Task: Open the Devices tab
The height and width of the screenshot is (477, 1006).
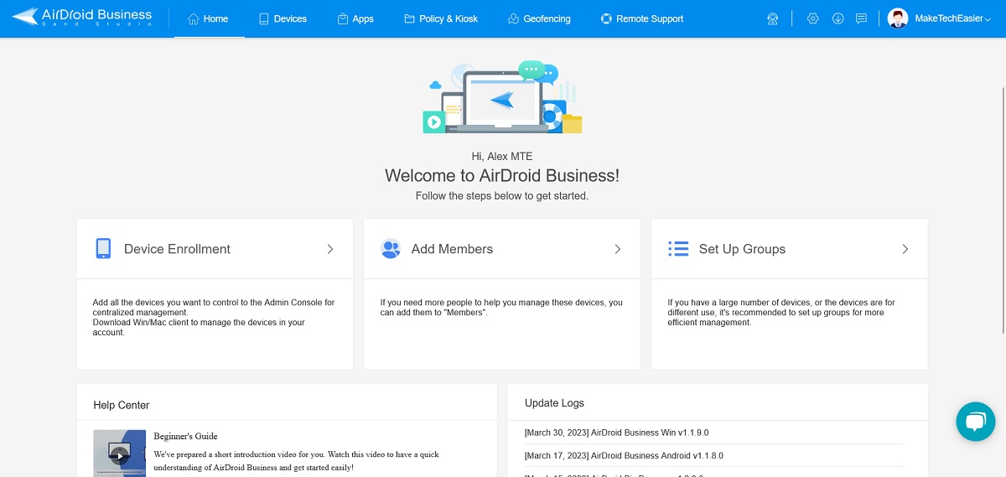Action: click(283, 18)
